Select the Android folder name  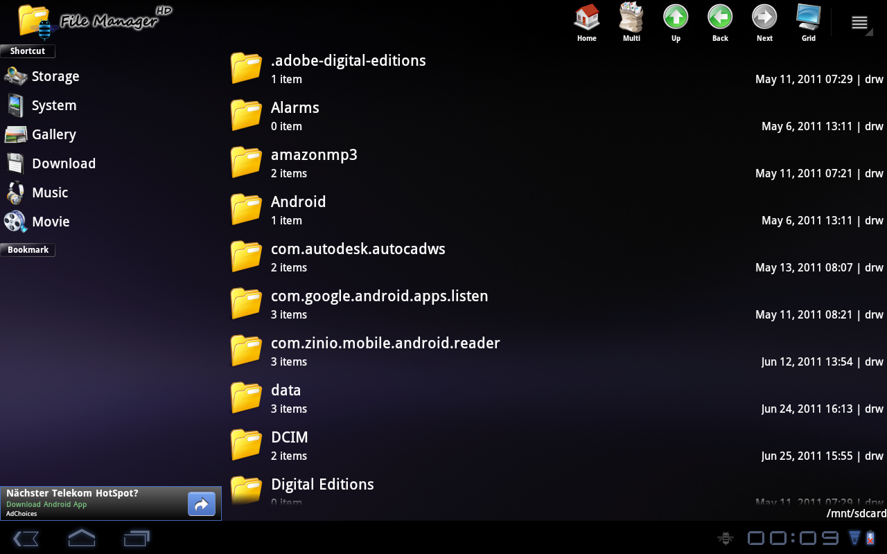coord(298,202)
